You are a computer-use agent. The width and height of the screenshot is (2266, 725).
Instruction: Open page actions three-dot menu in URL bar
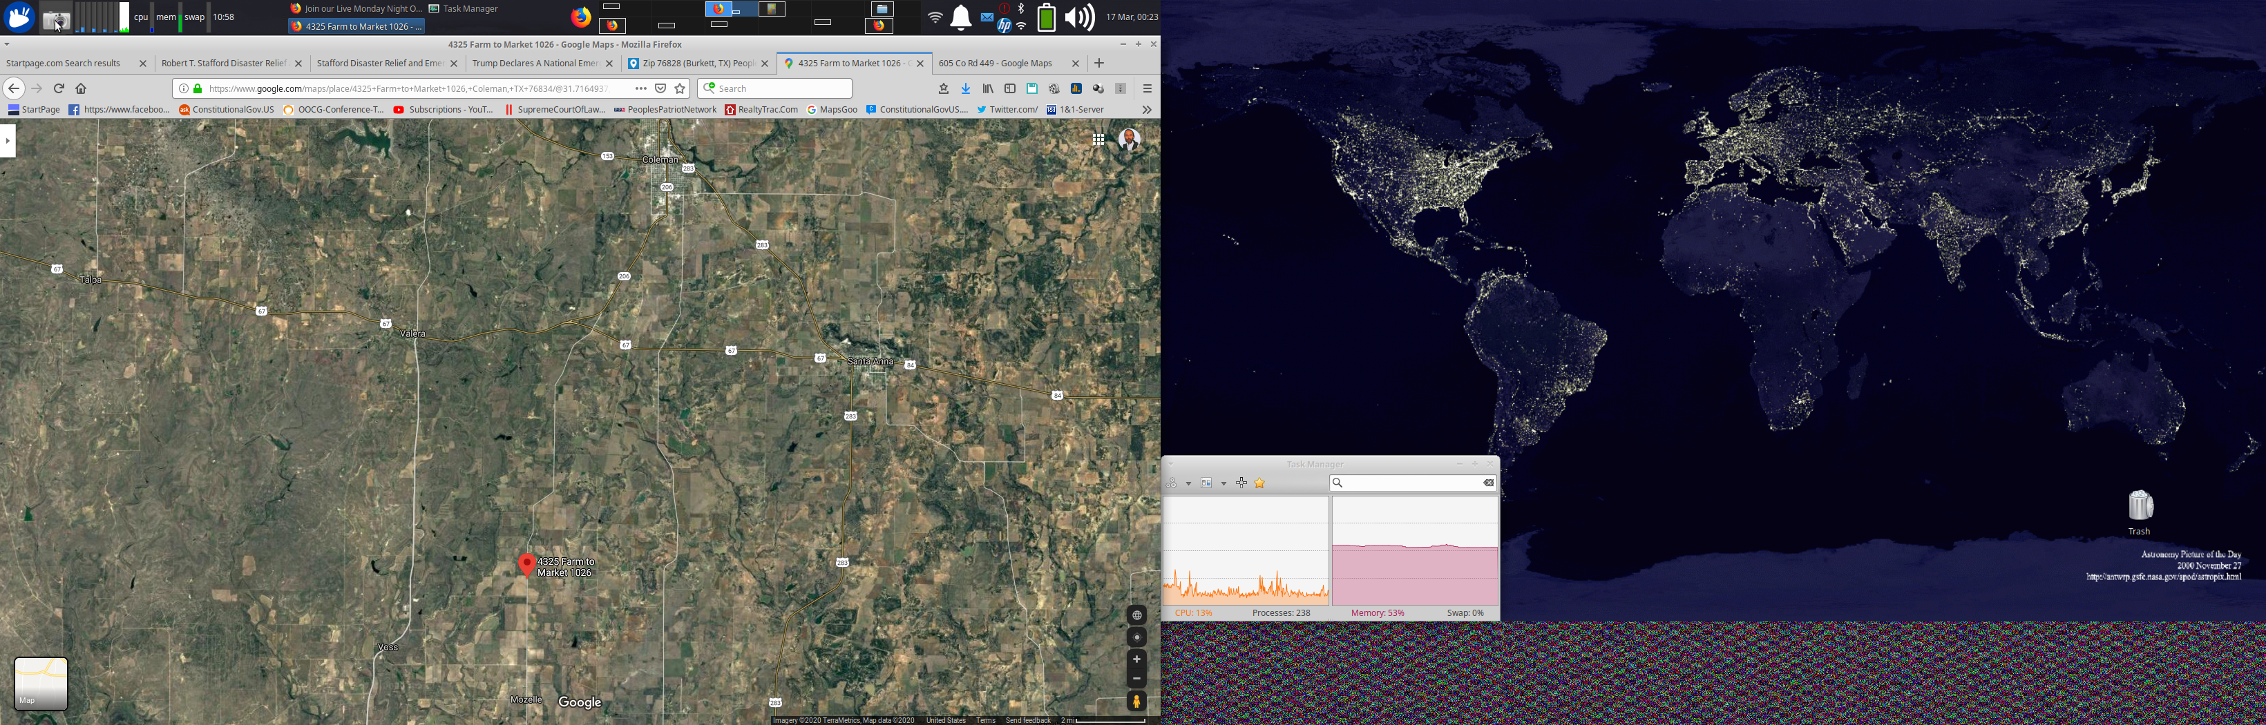pyautogui.click(x=641, y=89)
